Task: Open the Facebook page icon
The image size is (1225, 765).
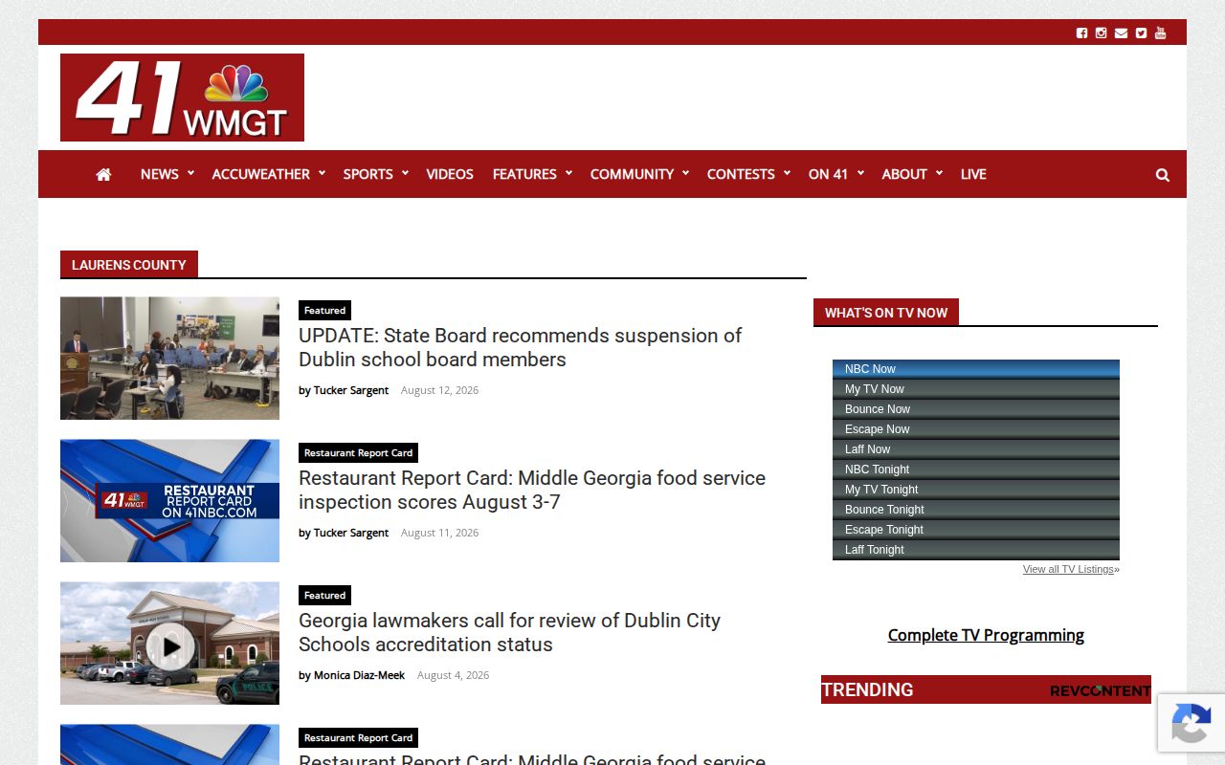Action: pyautogui.click(x=1081, y=33)
